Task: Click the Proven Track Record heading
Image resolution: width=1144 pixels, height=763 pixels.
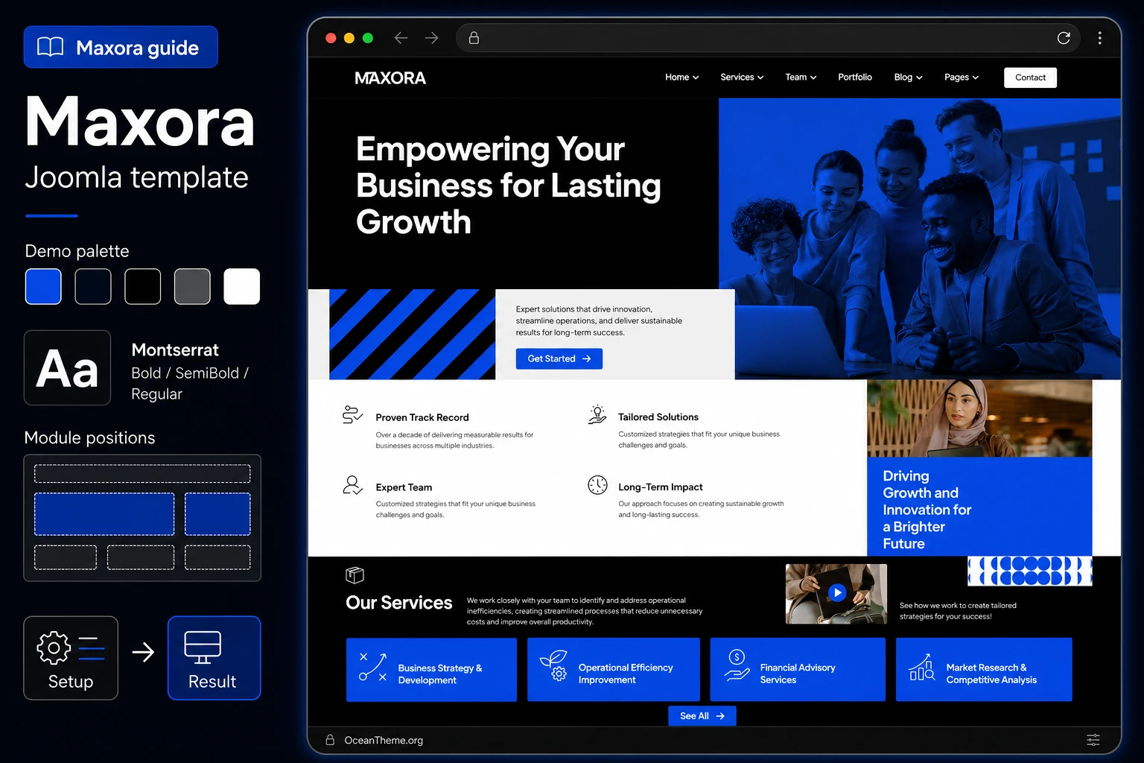Action: point(422,417)
